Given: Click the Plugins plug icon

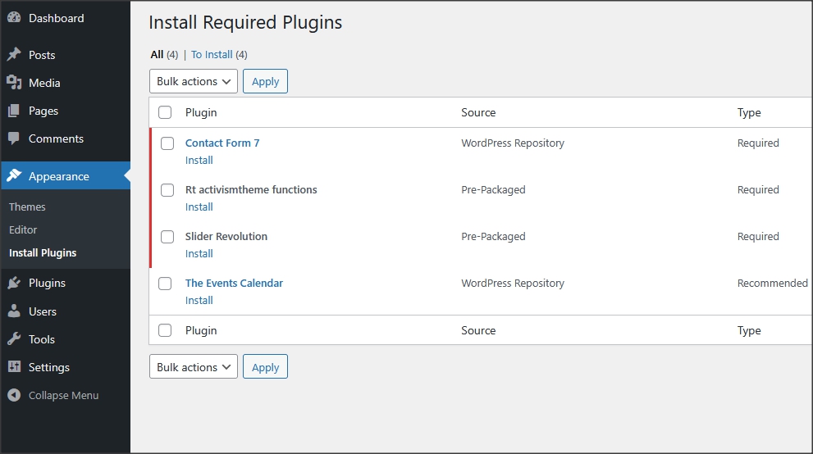Looking at the screenshot, I should pyautogui.click(x=14, y=283).
